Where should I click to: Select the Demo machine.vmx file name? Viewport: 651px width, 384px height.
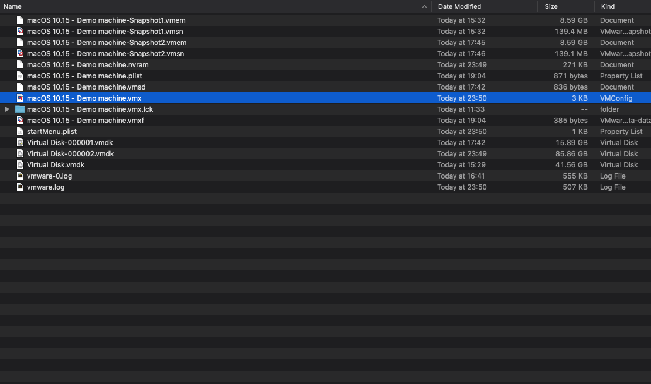click(84, 98)
